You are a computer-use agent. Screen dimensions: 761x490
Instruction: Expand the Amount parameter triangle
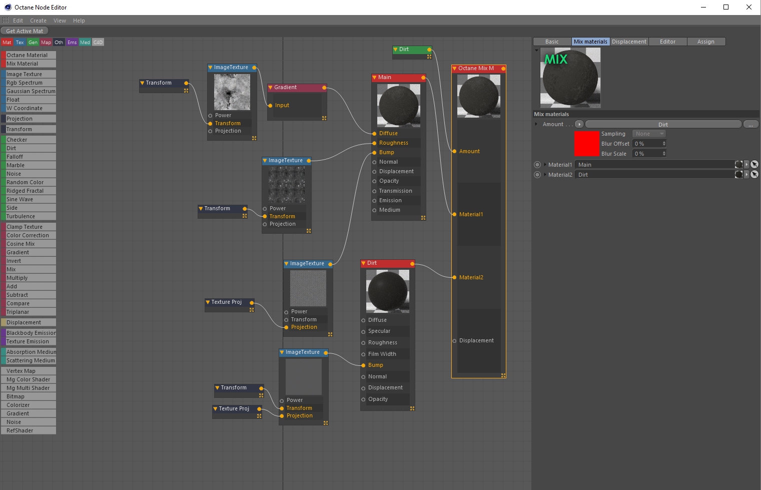click(x=536, y=124)
